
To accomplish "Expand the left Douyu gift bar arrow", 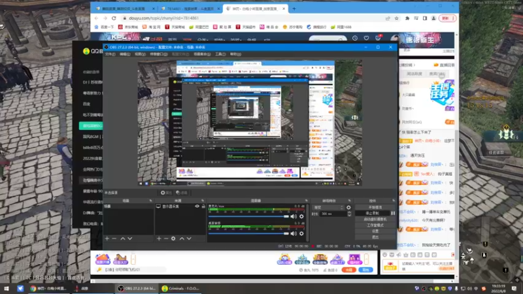I will pyautogui.click(x=133, y=259).
